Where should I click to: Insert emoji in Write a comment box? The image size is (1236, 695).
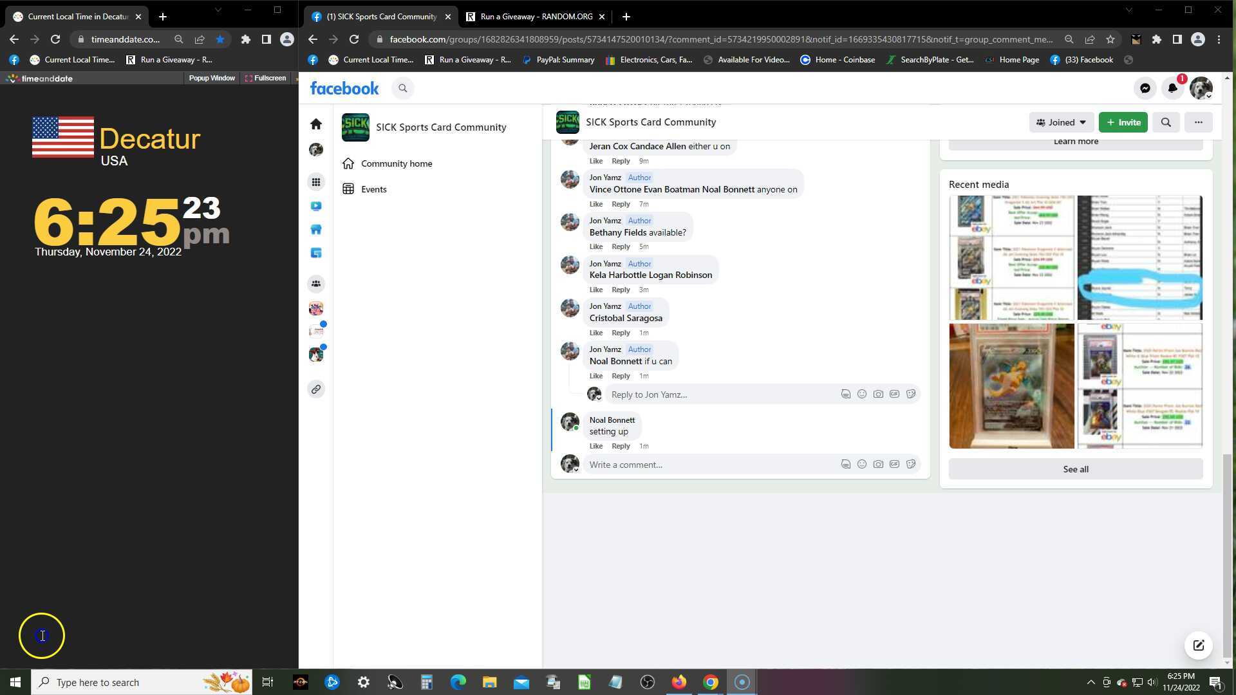pyautogui.click(x=861, y=464)
